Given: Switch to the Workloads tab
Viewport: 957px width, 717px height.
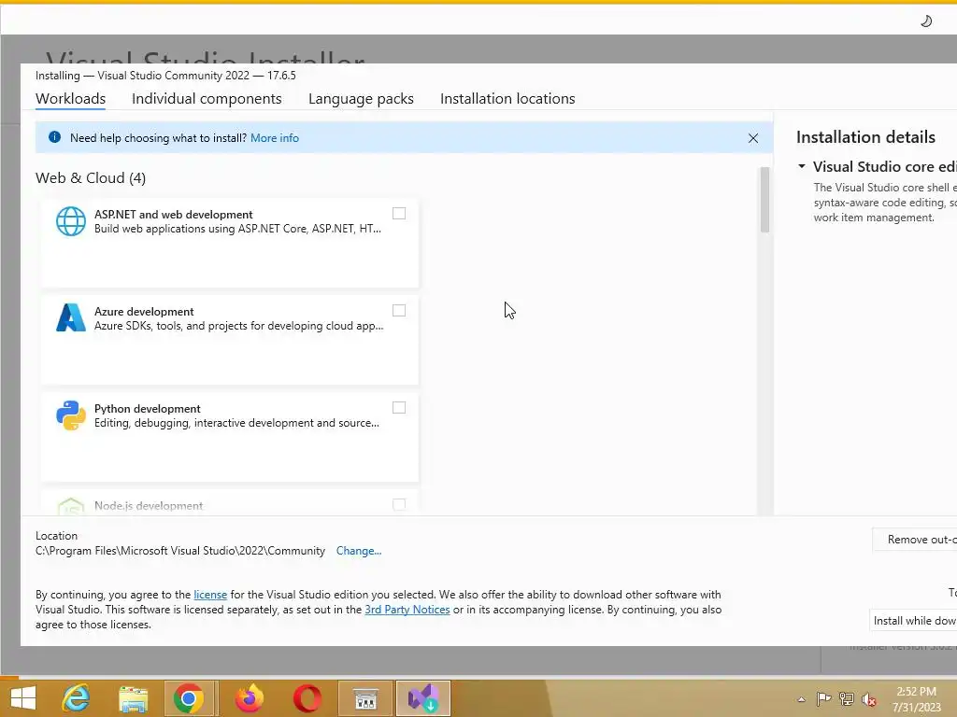Looking at the screenshot, I should point(70,99).
